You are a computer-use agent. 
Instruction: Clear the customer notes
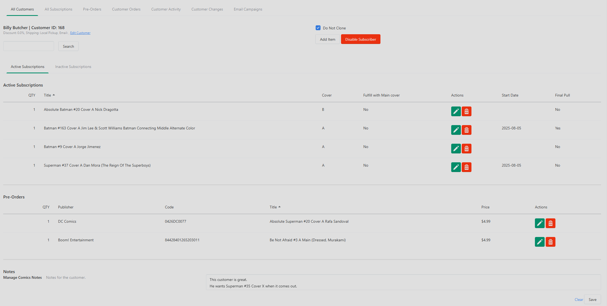tap(579, 300)
